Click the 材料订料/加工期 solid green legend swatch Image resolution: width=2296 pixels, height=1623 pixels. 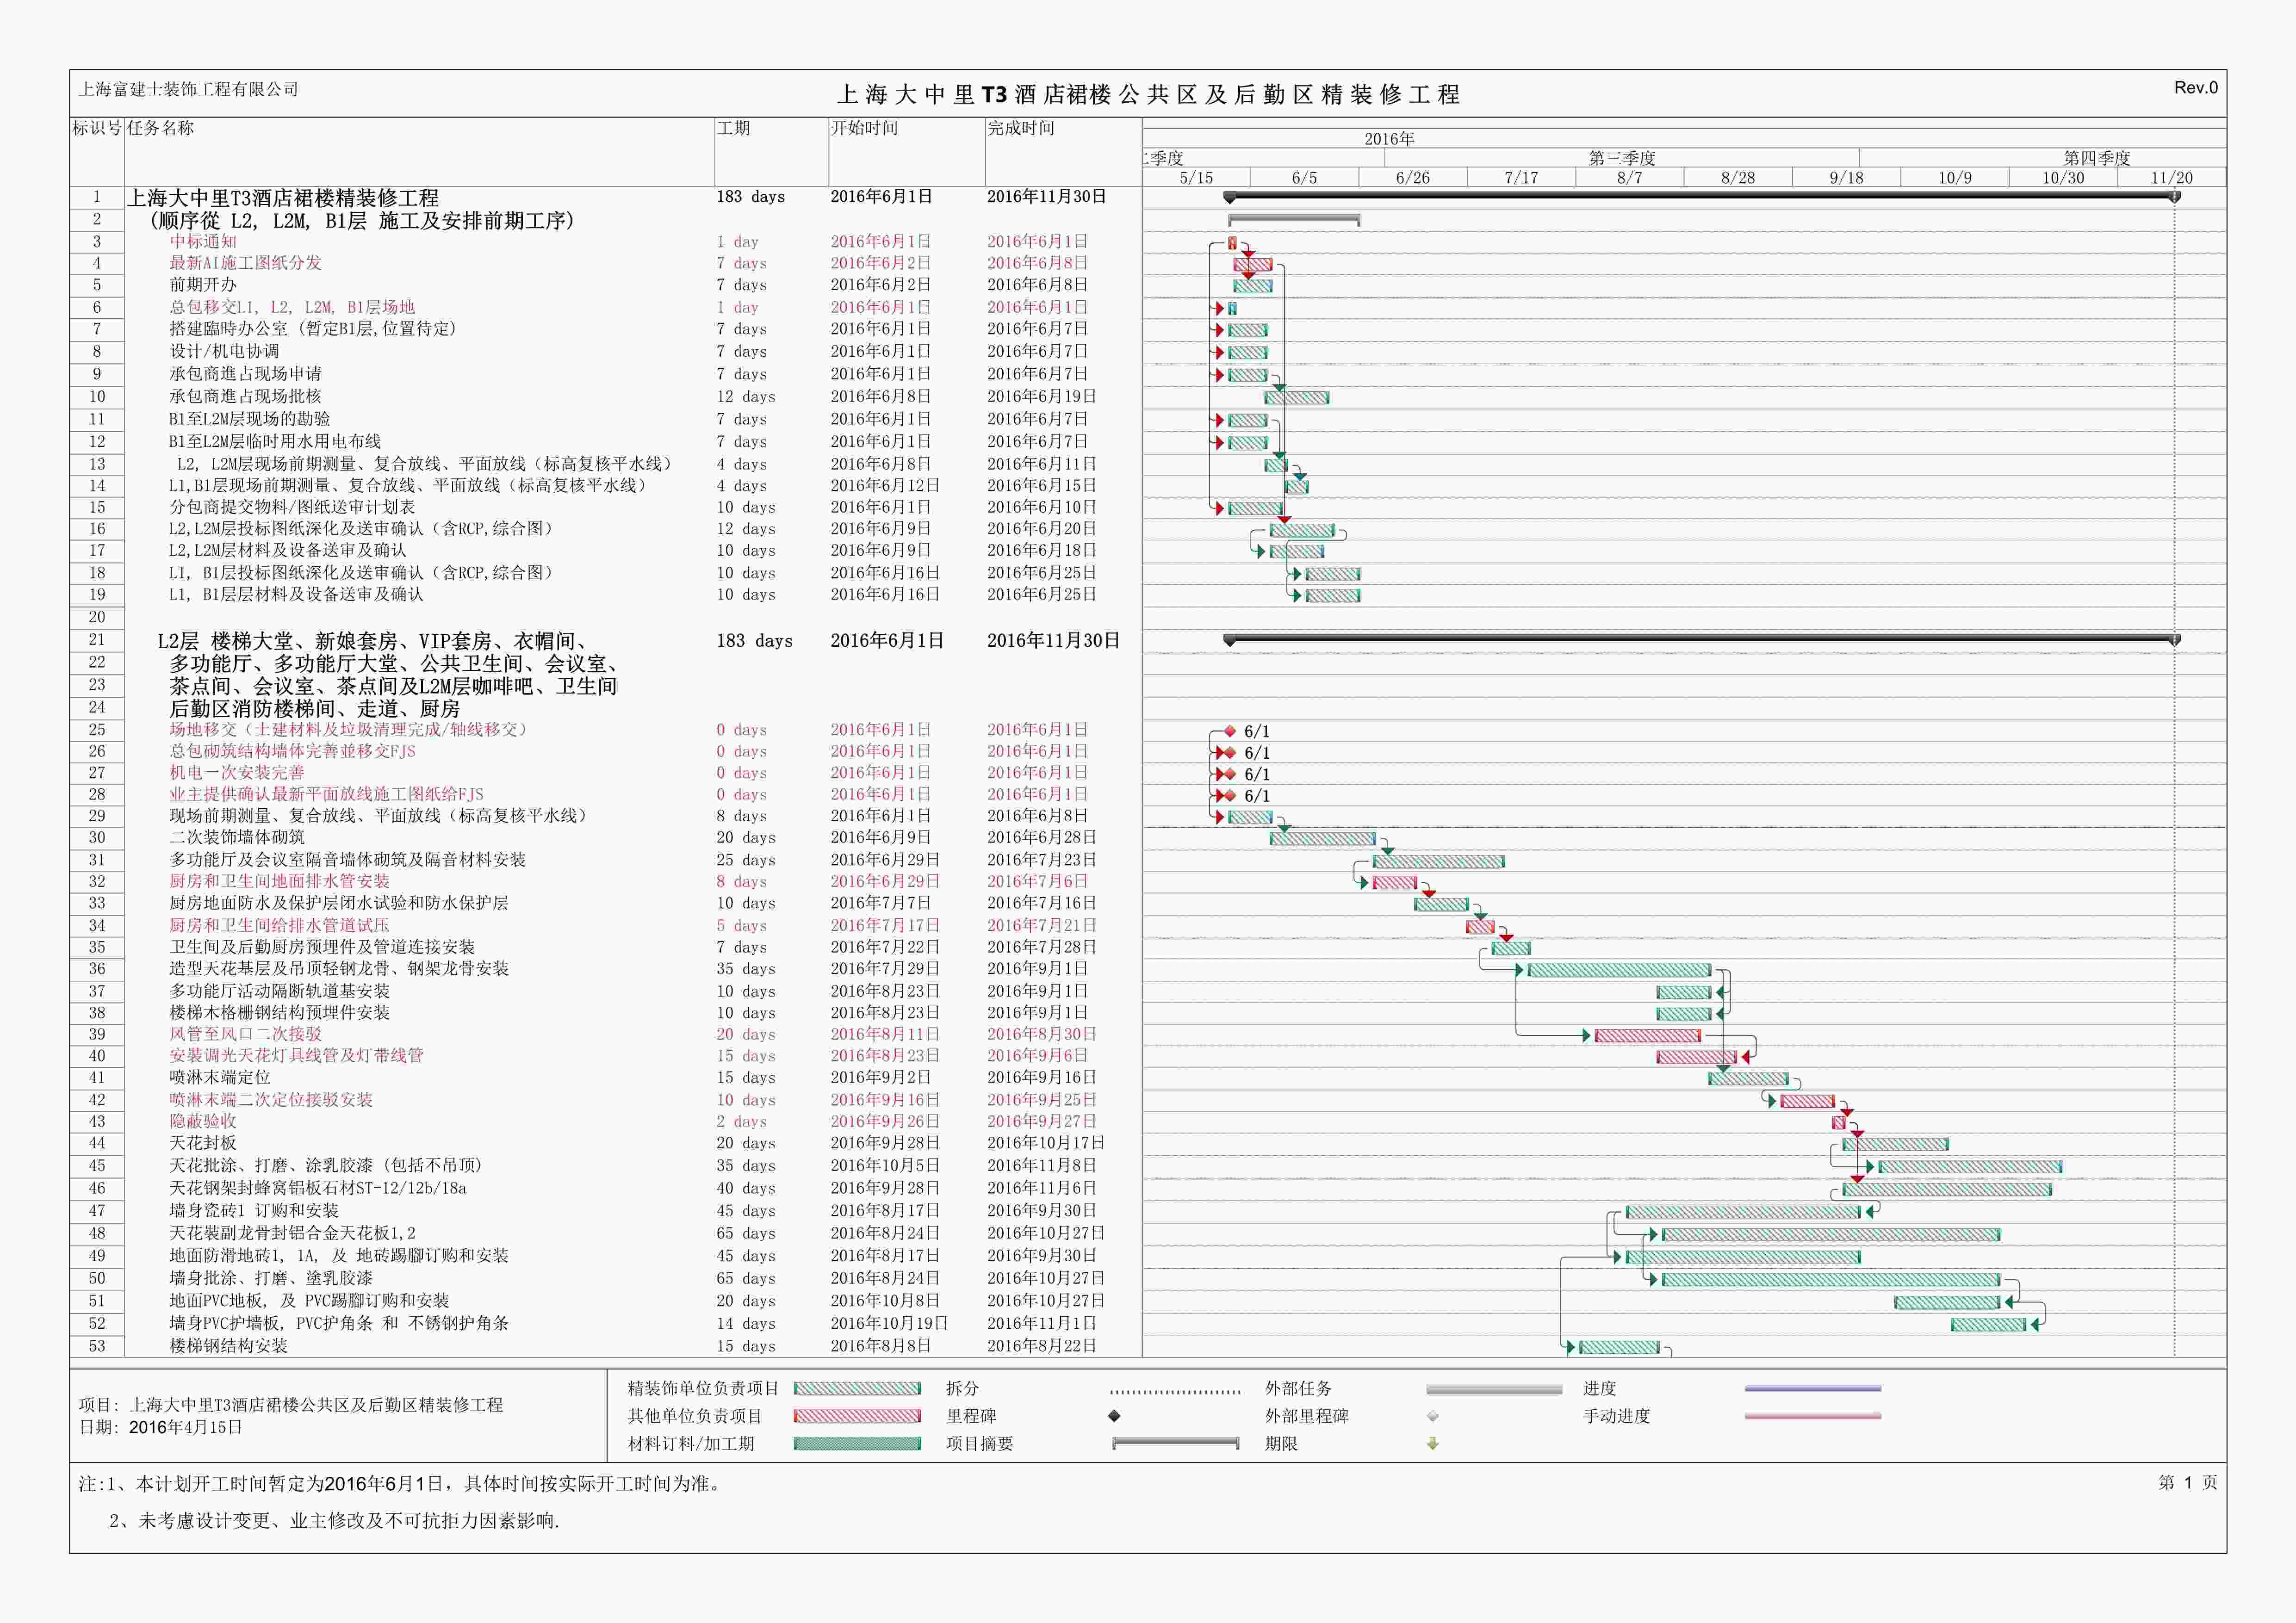(857, 1443)
